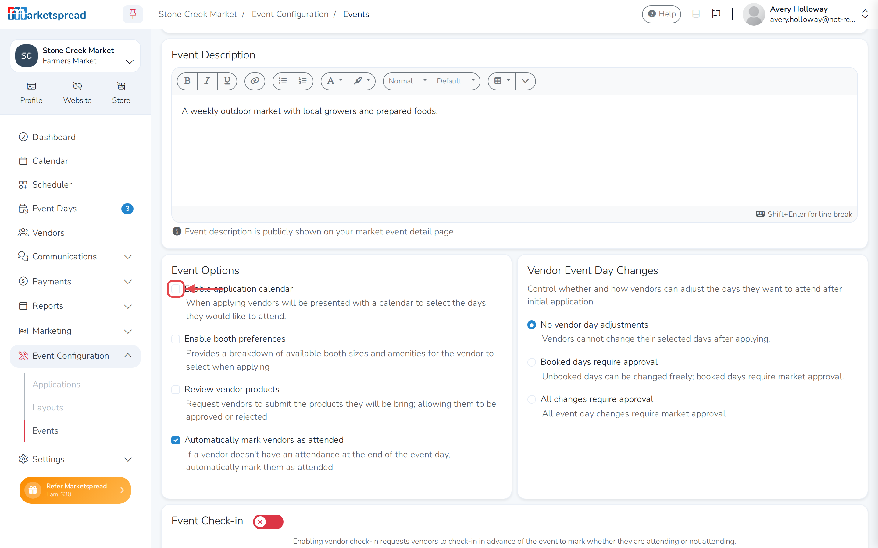The height and width of the screenshot is (548, 878).
Task: Check Review vendor products
Action: [176, 390]
